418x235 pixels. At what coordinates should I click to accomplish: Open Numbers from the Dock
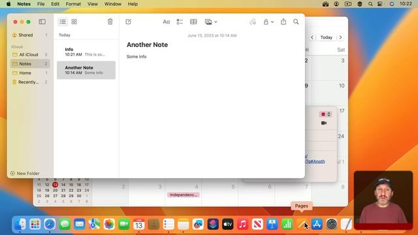[x=287, y=224]
